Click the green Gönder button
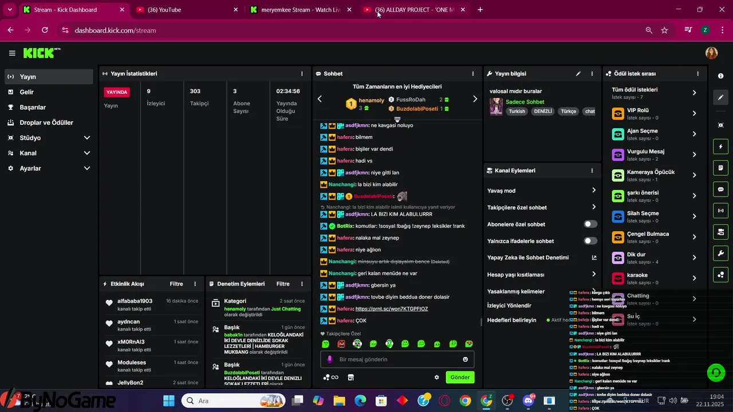The height and width of the screenshot is (412, 733). point(460,377)
